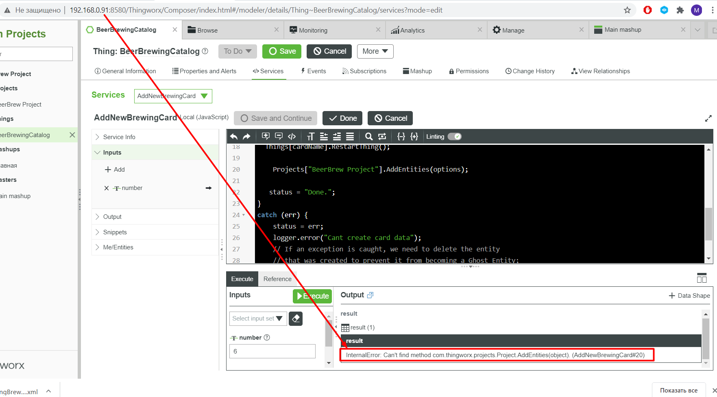Remove the number input with X icon

tap(107, 188)
